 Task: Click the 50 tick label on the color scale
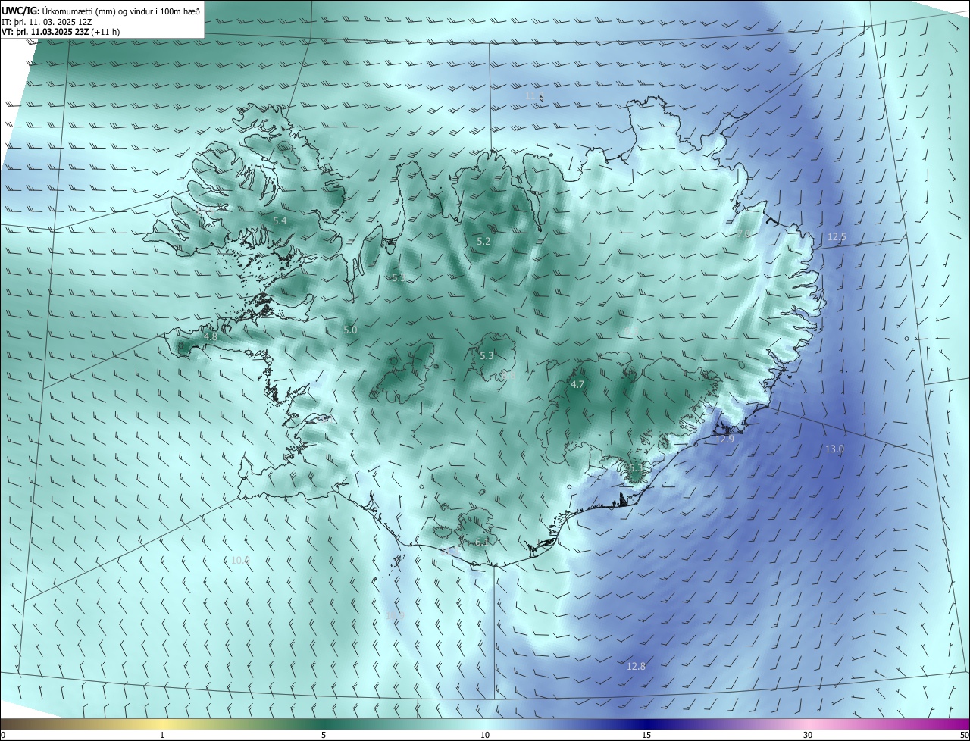tap(964, 735)
